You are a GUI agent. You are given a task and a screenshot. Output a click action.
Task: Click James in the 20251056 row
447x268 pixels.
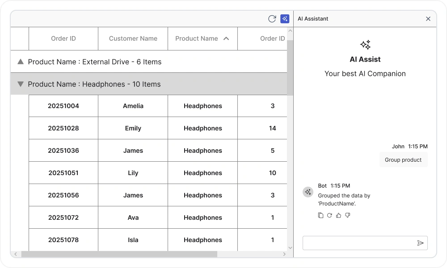[x=133, y=195]
